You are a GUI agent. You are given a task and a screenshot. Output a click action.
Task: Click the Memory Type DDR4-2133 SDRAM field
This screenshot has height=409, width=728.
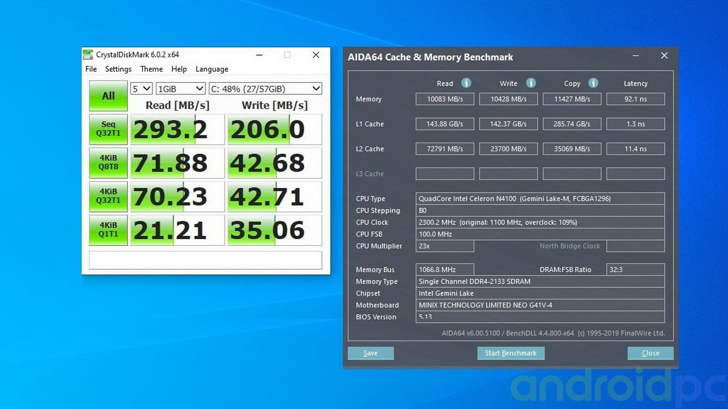[540, 282]
